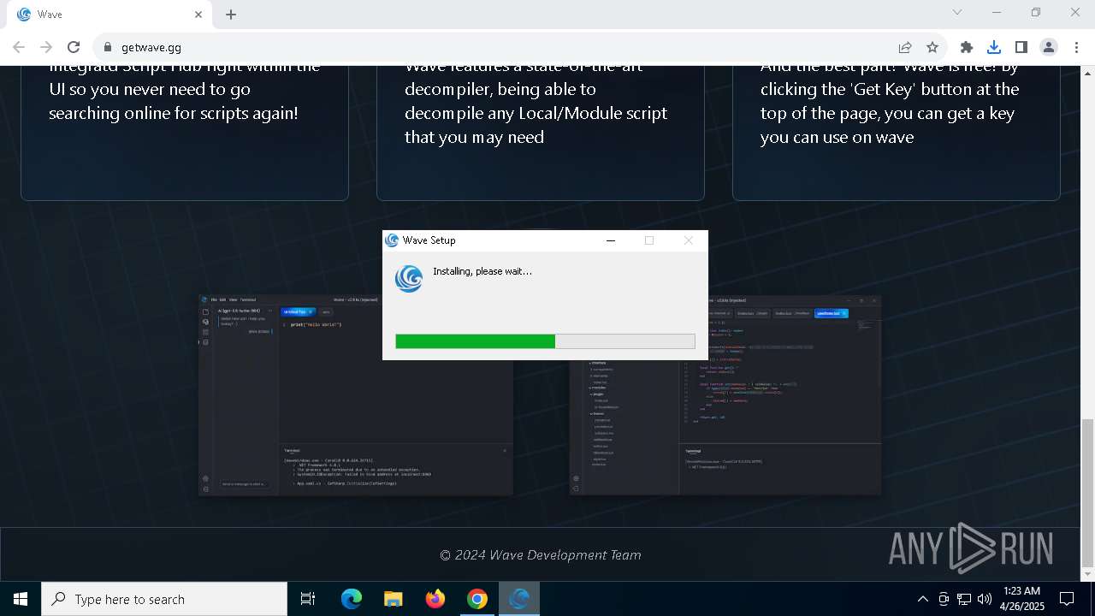This screenshot has width=1095, height=616.
Task: Click the installing please wait text
Action: 482,271
